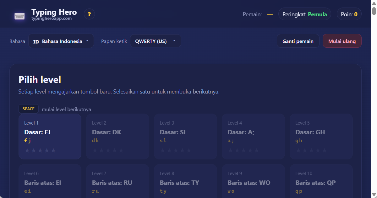Screen dimensions: 377x198
Task: Click the 'fj' keys text on Level 1
Action: [28, 140]
